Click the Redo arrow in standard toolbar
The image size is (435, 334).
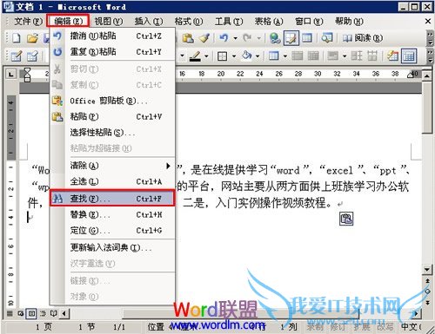[247, 38]
